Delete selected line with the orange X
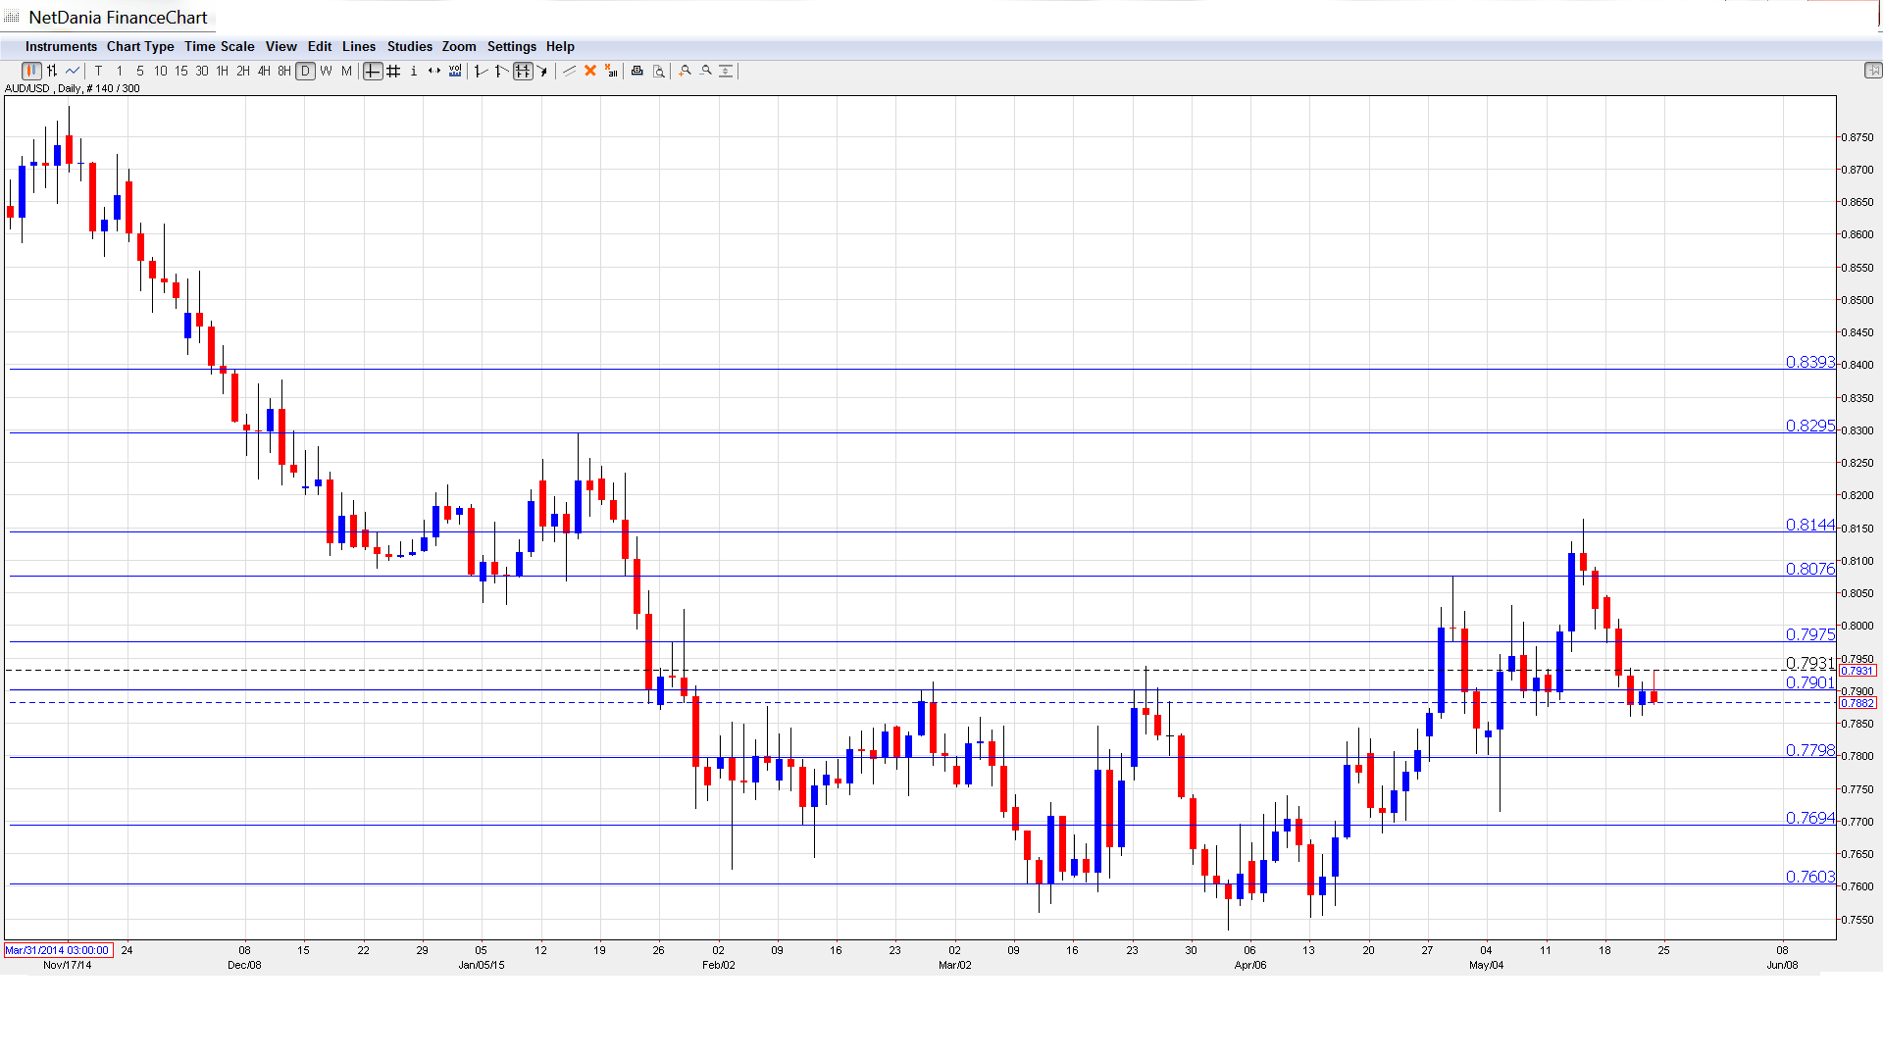The height and width of the screenshot is (1059, 1883). 590,71
